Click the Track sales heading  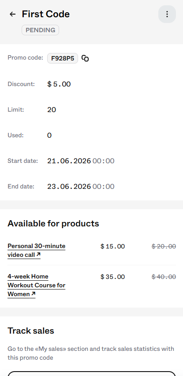click(31, 331)
